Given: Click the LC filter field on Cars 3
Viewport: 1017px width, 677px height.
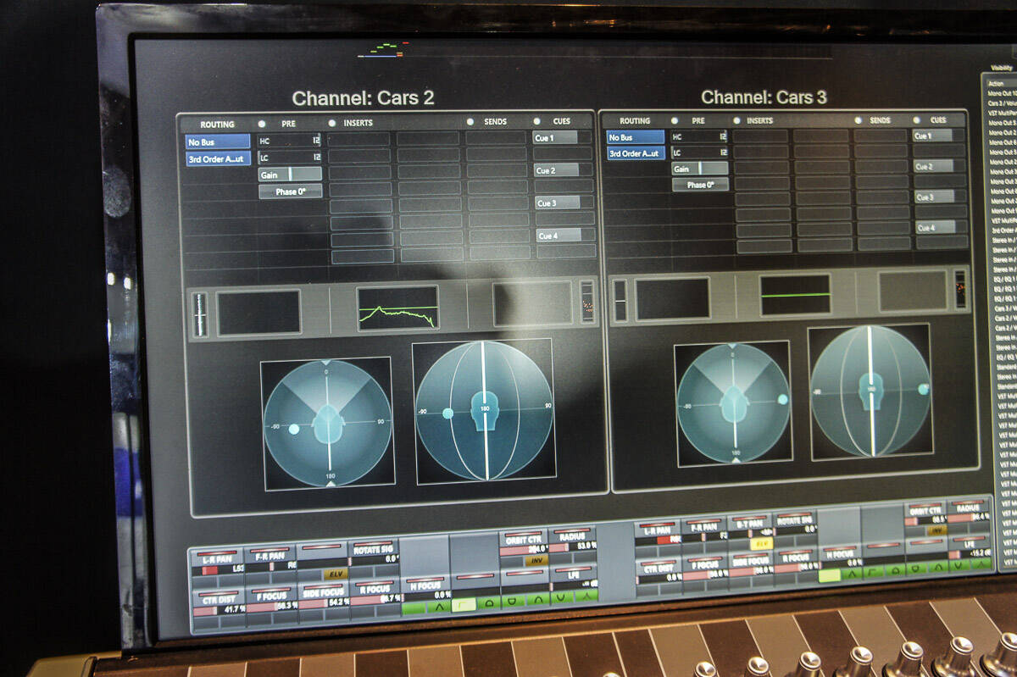Looking at the screenshot, I should click(700, 153).
